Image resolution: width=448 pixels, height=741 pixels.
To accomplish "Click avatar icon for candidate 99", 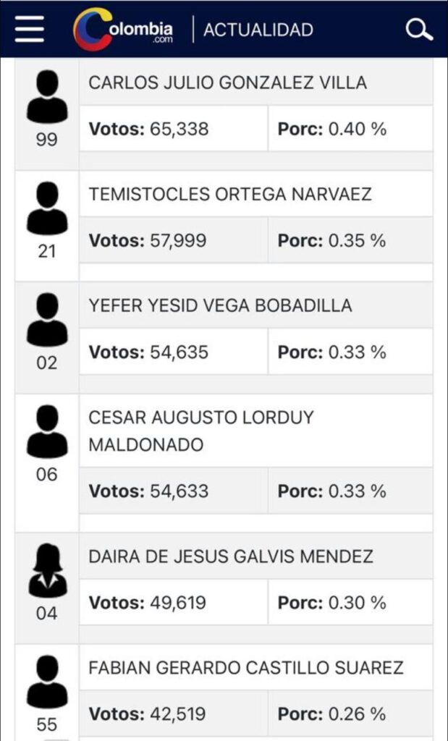I will [x=47, y=98].
